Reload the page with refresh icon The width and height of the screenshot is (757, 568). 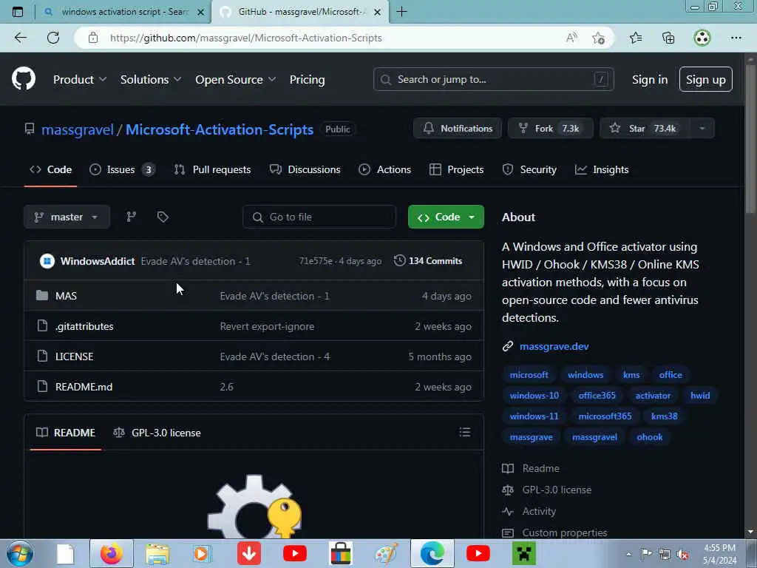pos(53,38)
